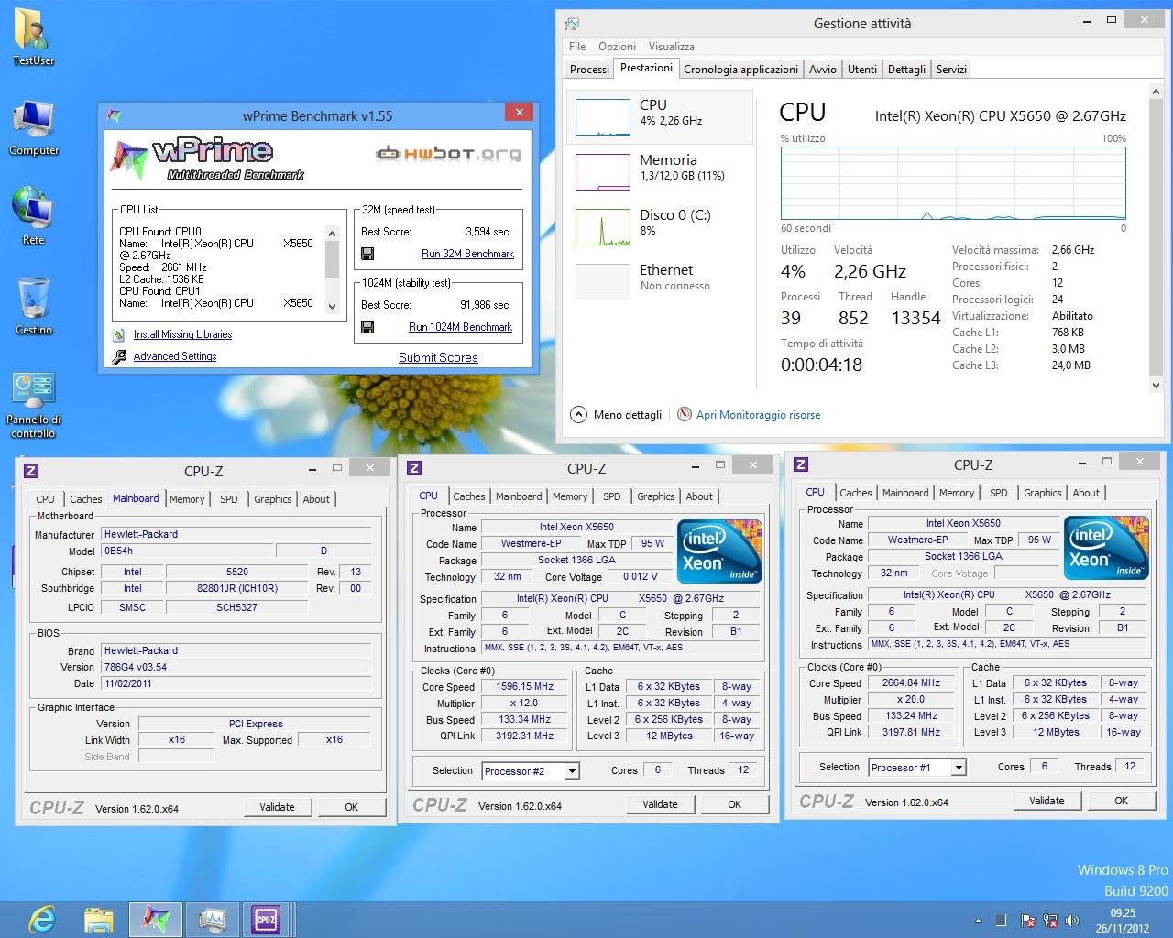Select the CPU performance item
Viewport: 1173px width, 938px height.
tap(660, 116)
